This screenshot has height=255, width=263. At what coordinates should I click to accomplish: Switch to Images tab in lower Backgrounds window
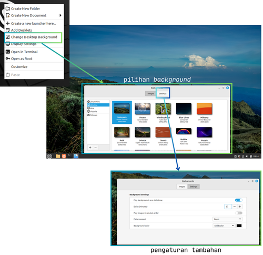182,187
